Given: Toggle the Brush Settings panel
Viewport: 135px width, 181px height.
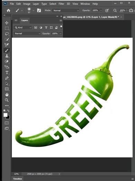Looking at the screenshot, I should point(39,10).
